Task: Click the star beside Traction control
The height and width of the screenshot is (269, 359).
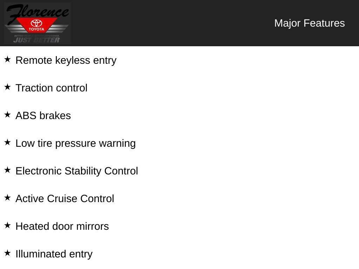Action: click(7, 87)
